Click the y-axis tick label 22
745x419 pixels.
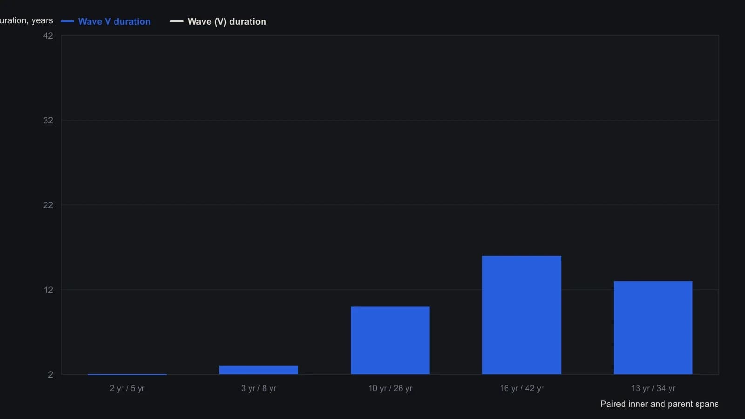point(48,205)
